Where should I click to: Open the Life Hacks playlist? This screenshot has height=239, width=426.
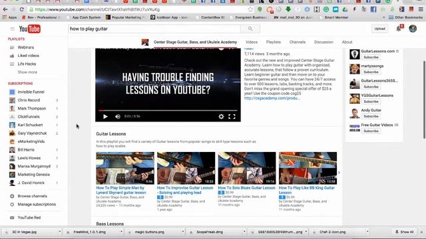pyautogui.click(x=27, y=64)
